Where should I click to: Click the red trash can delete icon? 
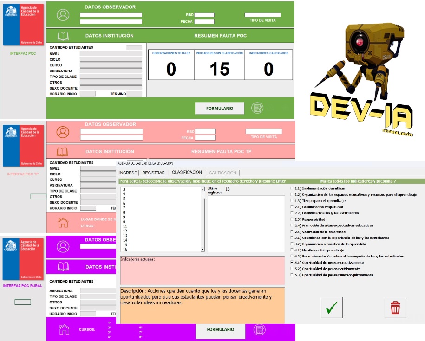pos(395,307)
